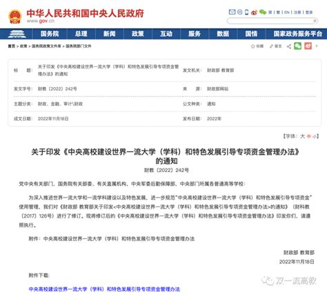Viewport: 327px width, 295px height.
Task: Click the share nodes icon
Action: [x=289, y=46]
